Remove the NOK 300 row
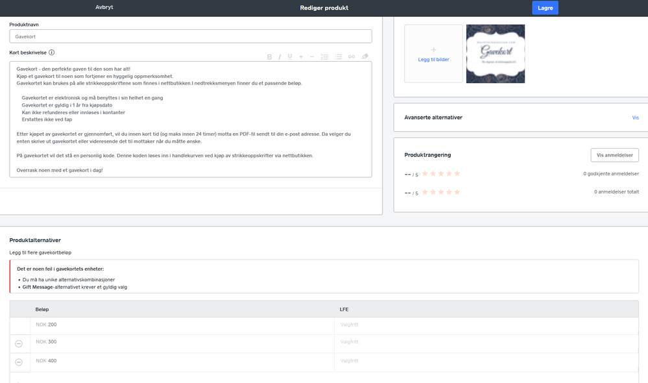 pos(19,343)
